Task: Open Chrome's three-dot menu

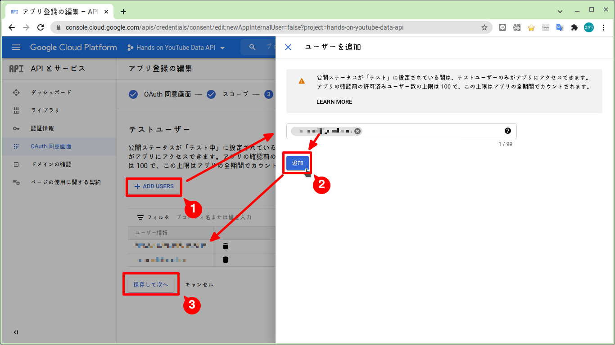Action: 604,27
